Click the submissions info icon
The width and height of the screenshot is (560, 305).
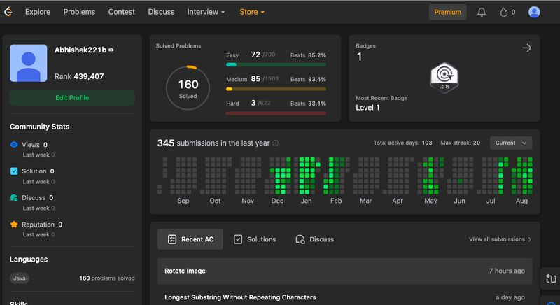click(x=276, y=143)
